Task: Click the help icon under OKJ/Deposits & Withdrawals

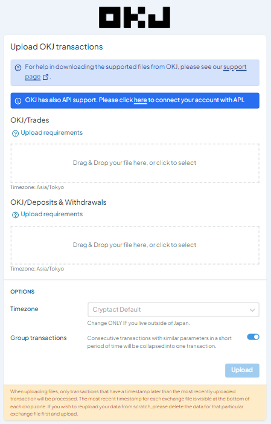Action: [16, 215]
